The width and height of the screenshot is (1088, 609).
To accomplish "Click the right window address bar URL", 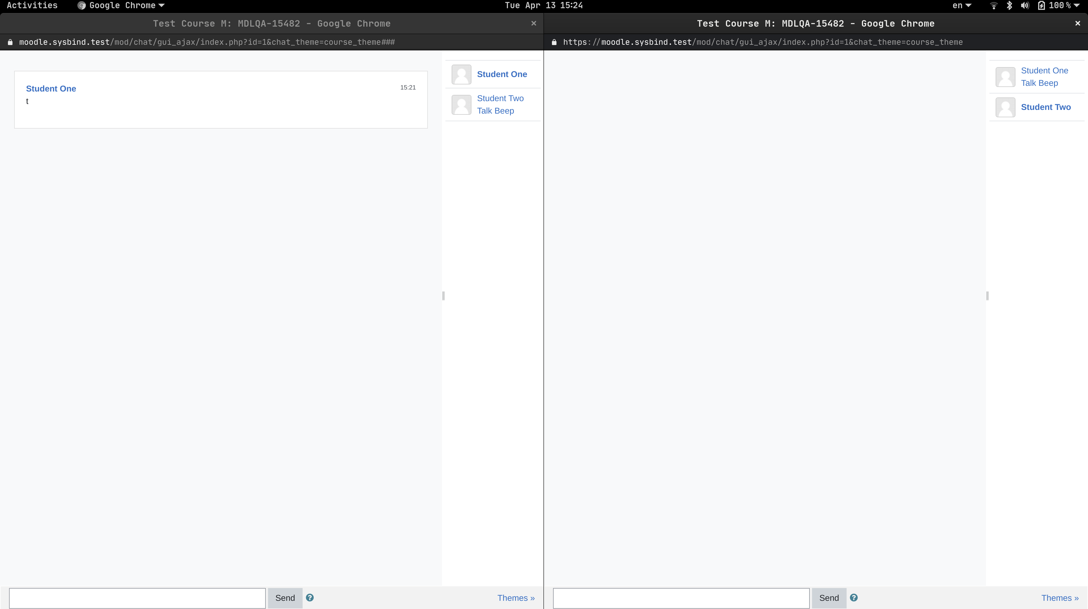I will (763, 42).
